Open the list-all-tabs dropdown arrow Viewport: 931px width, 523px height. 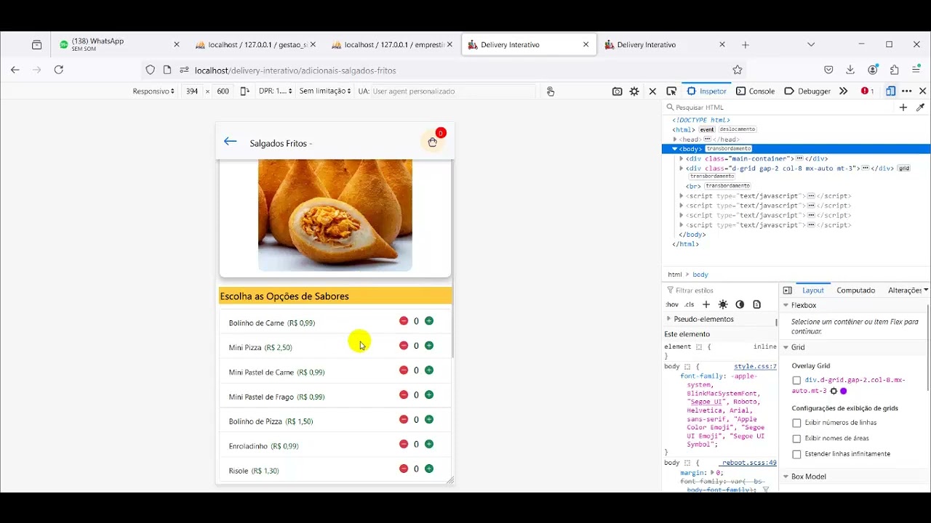tap(811, 44)
